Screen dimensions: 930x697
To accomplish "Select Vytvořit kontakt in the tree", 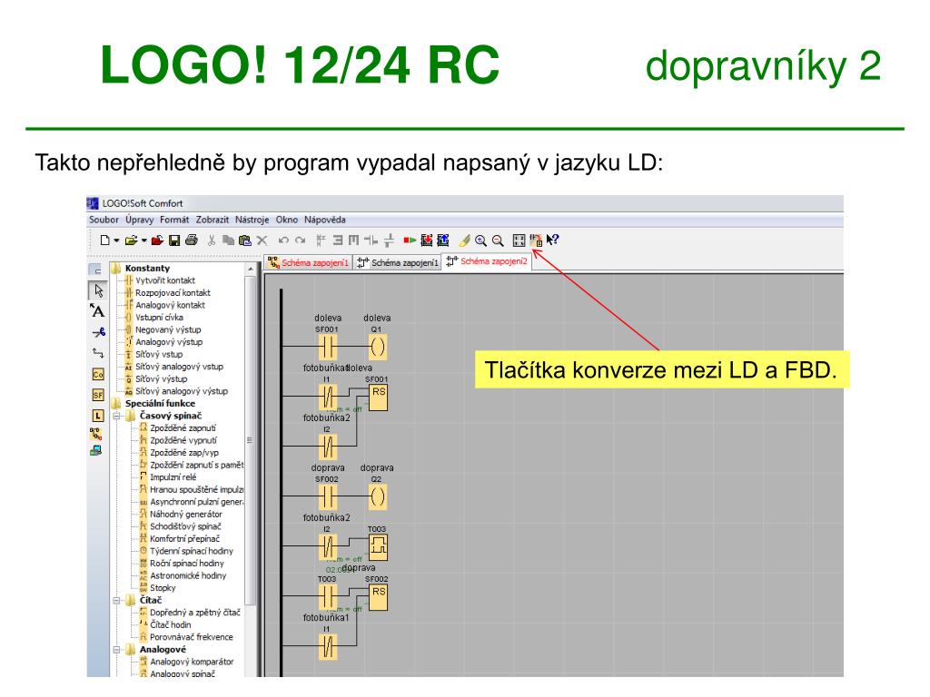I will [x=165, y=280].
